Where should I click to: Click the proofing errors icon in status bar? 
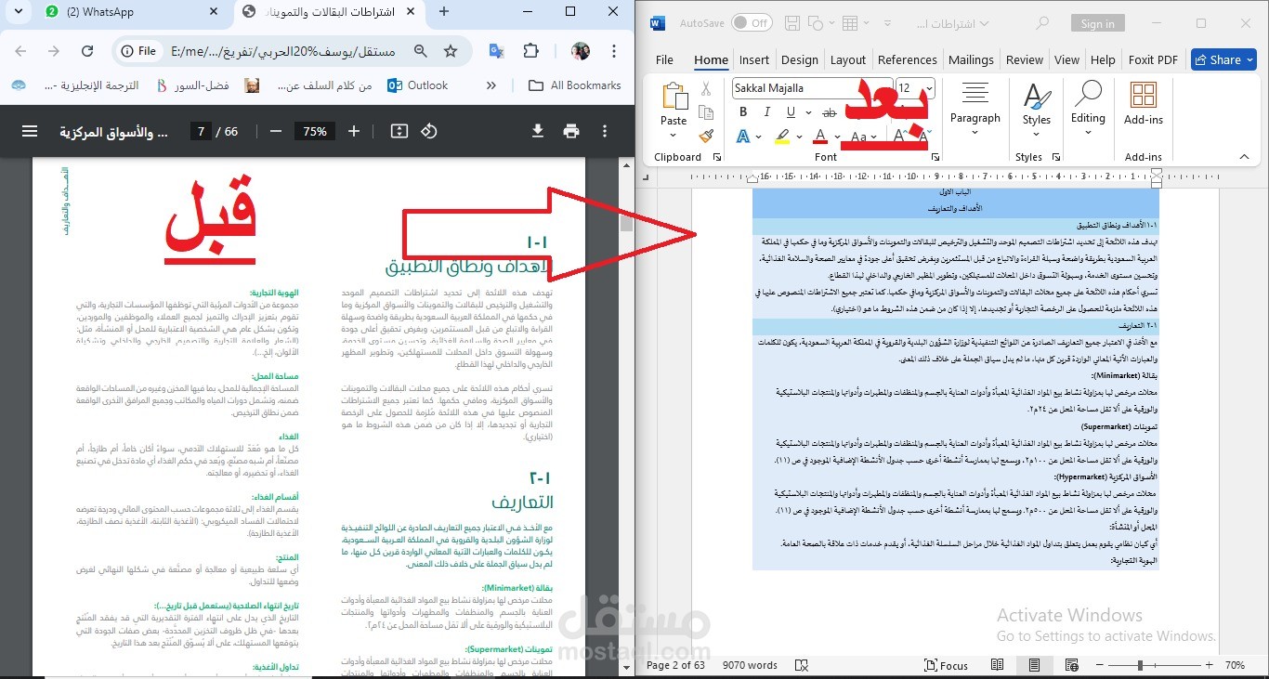802,665
